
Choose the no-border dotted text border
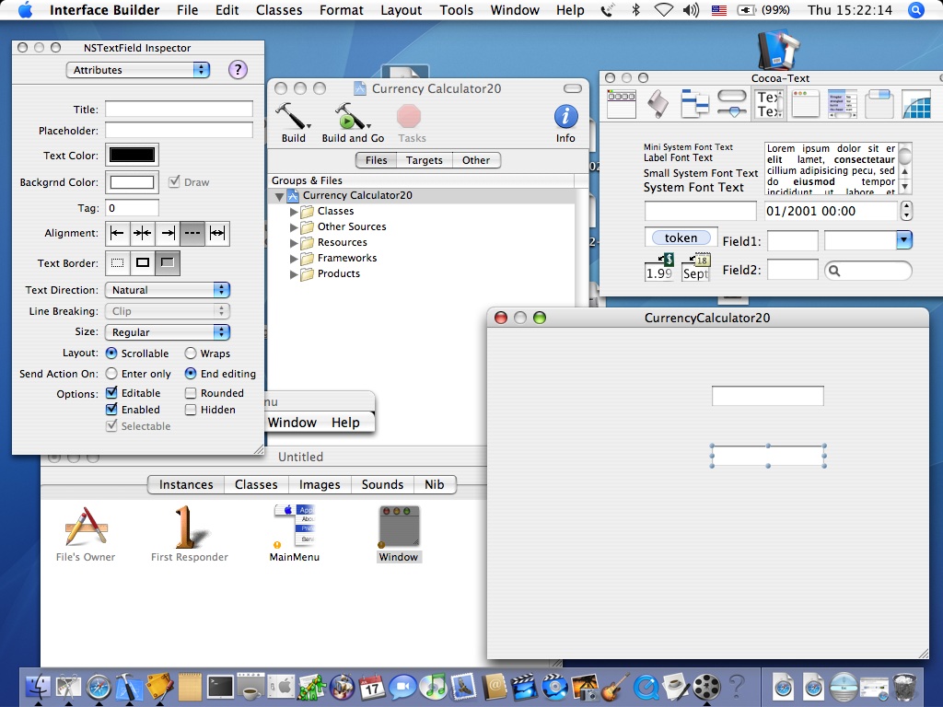(x=118, y=262)
